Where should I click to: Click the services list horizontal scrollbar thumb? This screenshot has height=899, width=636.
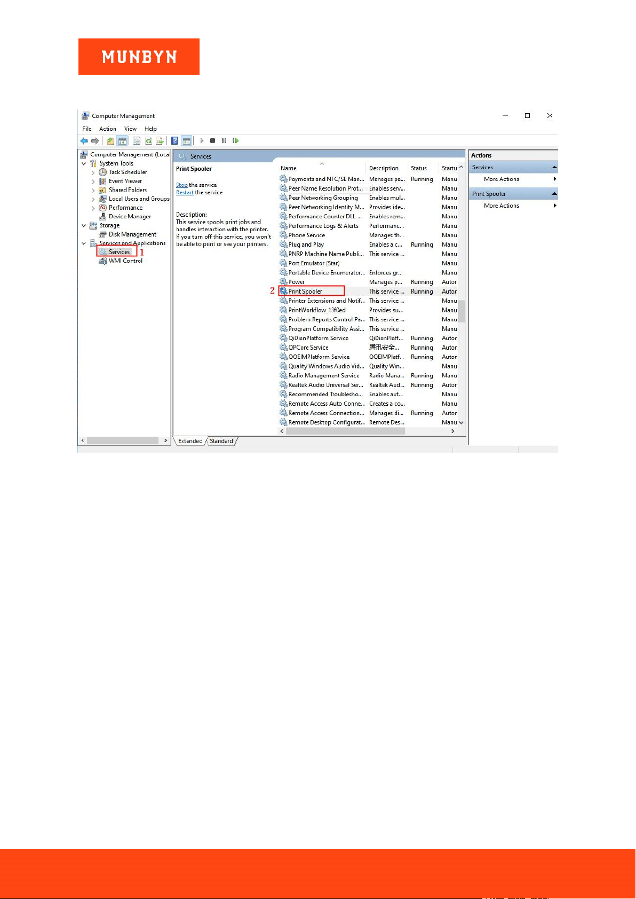[345, 431]
